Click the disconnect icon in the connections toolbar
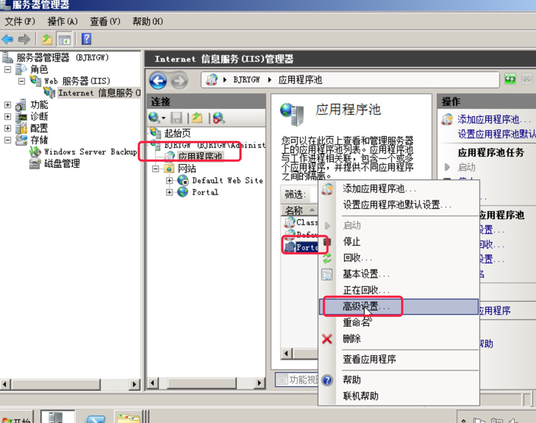Image resolution: width=536 pixels, height=423 pixels. click(219, 118)
